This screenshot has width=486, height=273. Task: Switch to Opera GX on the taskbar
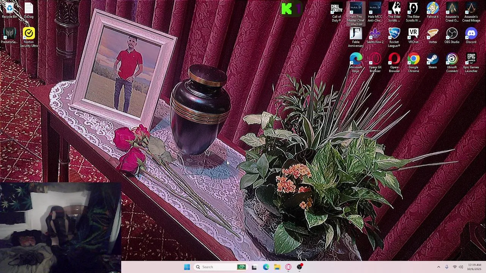(289, 267)
